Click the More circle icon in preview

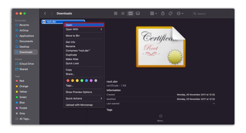coord(161,116)
